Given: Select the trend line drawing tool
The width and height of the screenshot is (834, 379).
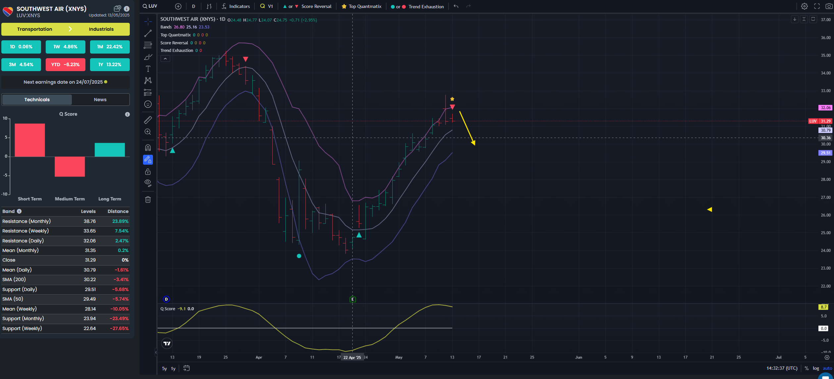Looking at the screenshot, I should point(148,33).
